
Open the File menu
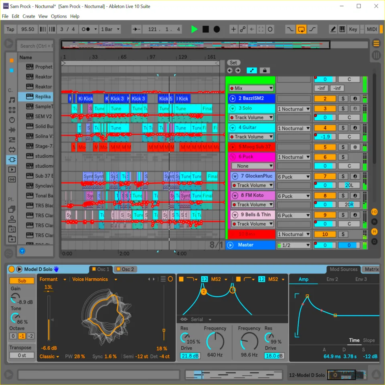5,16
